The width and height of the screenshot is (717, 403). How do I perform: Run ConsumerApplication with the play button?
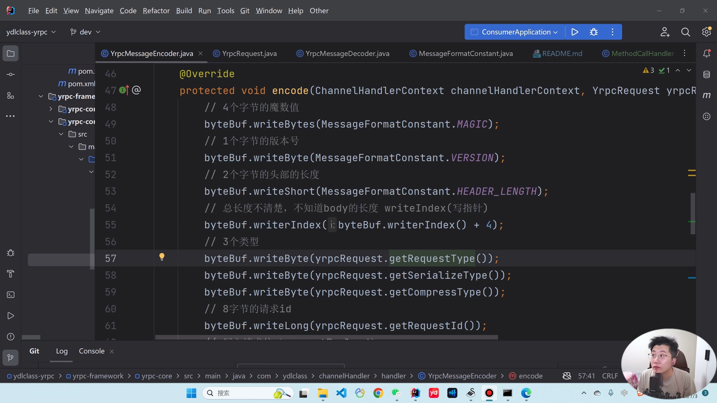(x=575, y=32)
